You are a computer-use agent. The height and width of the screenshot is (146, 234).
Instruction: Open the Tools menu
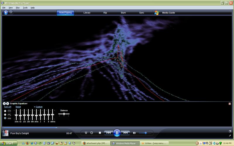click(x=25, y=8)
